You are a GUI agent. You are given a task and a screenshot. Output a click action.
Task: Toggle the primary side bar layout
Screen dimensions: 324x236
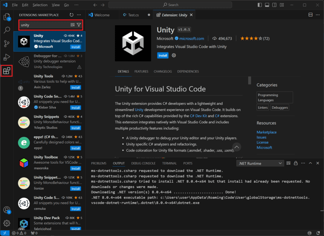click(x=260, y=5)
